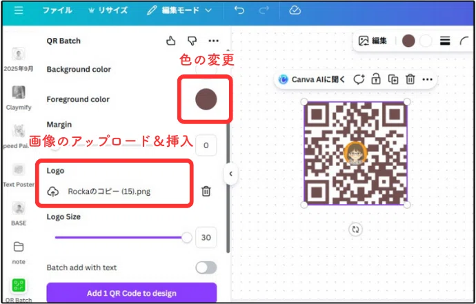The width and height of the screenshot is (476, 304).
Task: Edit the Margin value field
Action: tap(206, 145)
